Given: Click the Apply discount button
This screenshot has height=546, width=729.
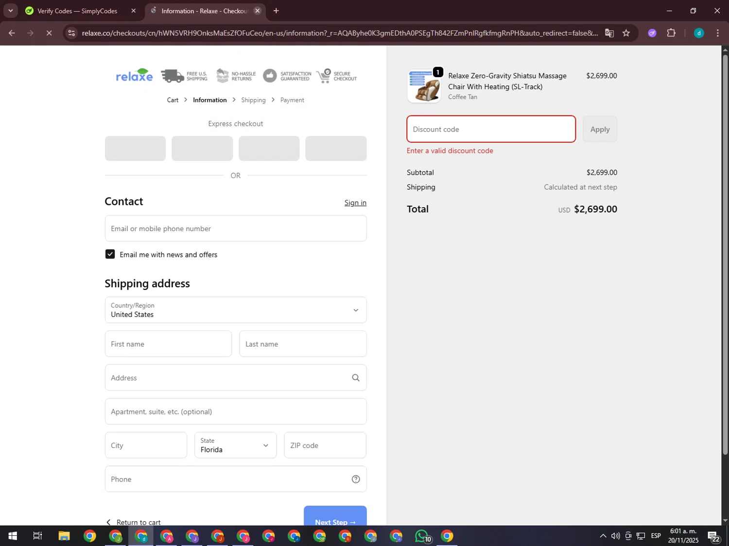Looking at the screenshot, I should tap(600, 129).
